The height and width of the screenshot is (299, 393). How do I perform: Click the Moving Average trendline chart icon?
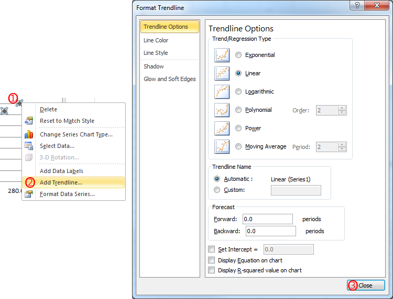(x=222, y=146)
